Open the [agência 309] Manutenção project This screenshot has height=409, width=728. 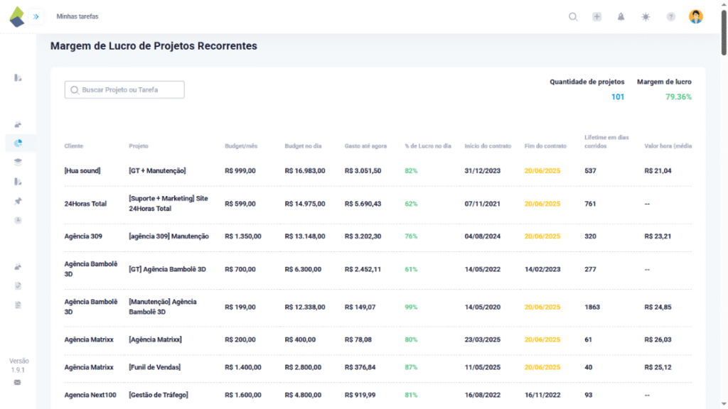pos(168,236)
